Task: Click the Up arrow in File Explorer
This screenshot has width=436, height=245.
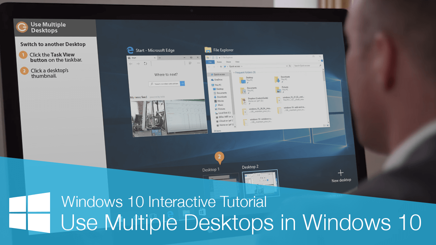Action: (221, 67)
